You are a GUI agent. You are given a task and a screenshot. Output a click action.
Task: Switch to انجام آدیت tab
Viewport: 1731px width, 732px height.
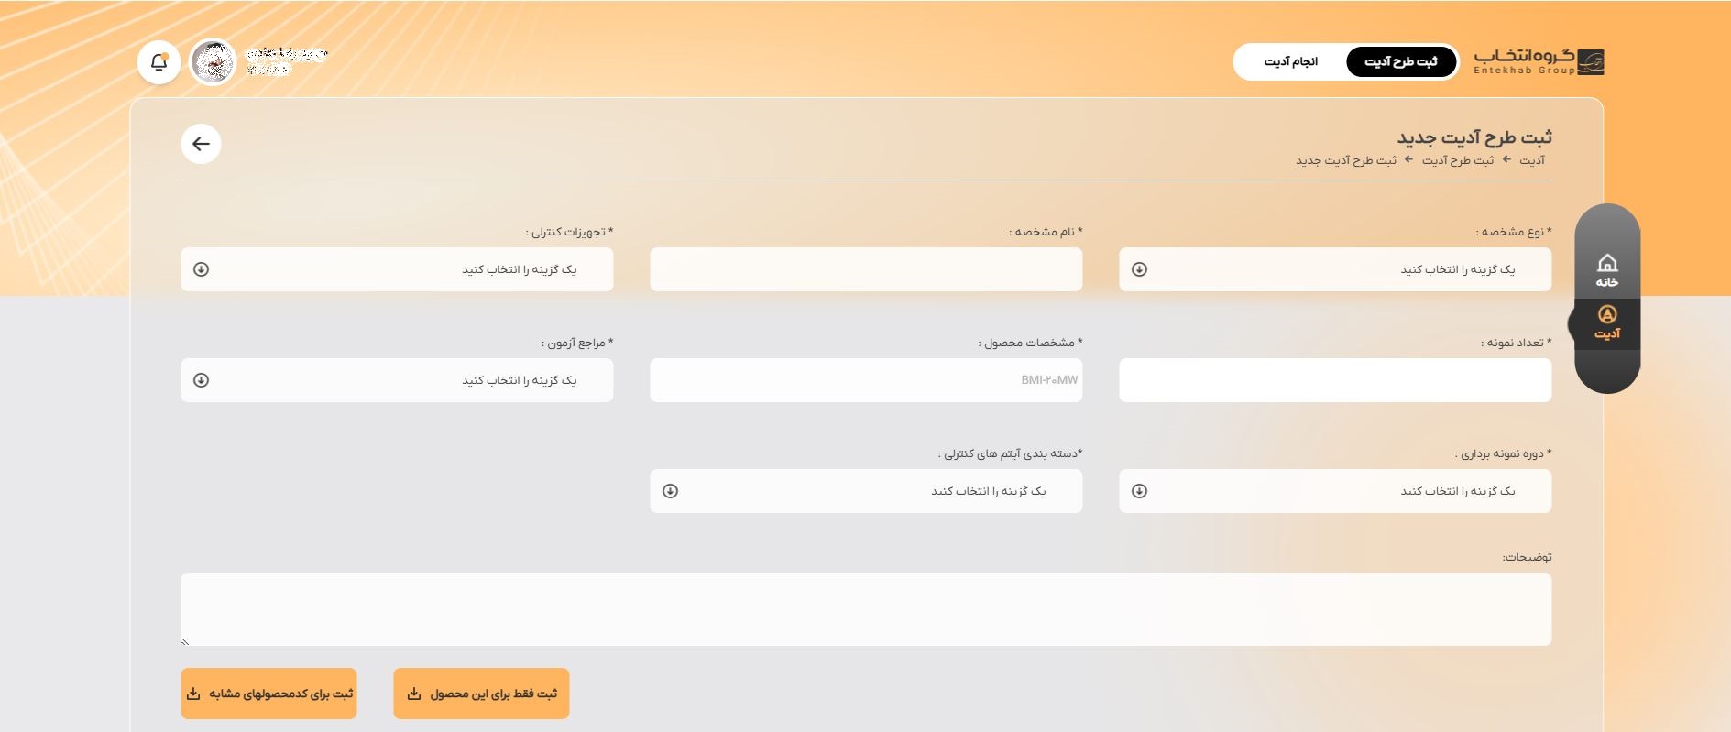tap(1290, 61)
